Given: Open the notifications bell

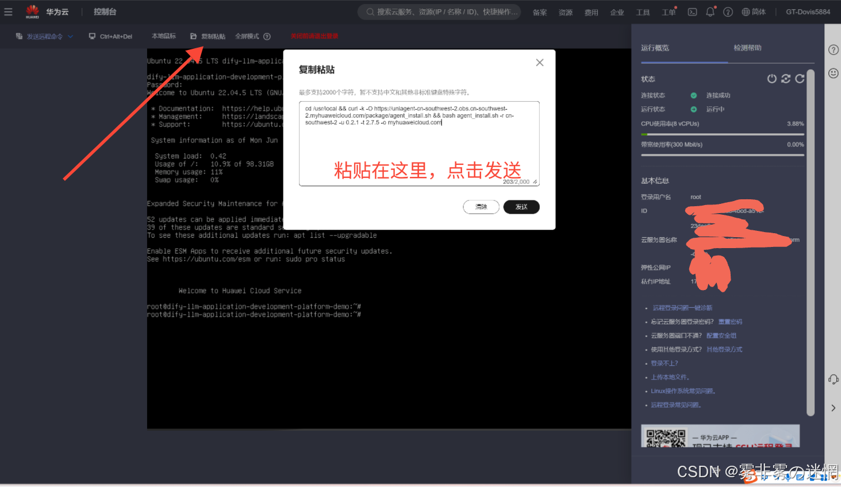Looking at the screenshot, I should click(x=710, y=12).
